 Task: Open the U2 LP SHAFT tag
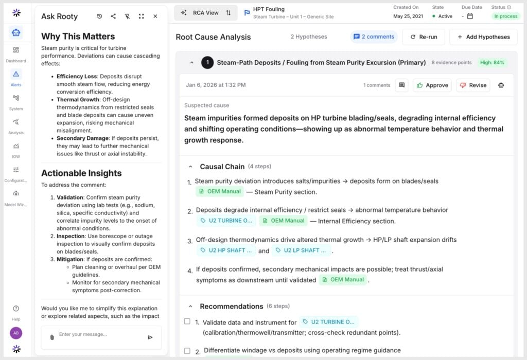coord(301,250)
